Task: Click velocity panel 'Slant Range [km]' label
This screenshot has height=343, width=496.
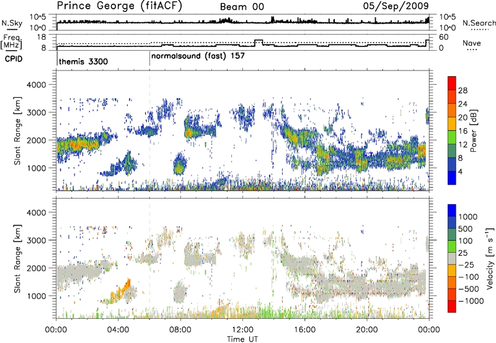Action: [17, 259]
